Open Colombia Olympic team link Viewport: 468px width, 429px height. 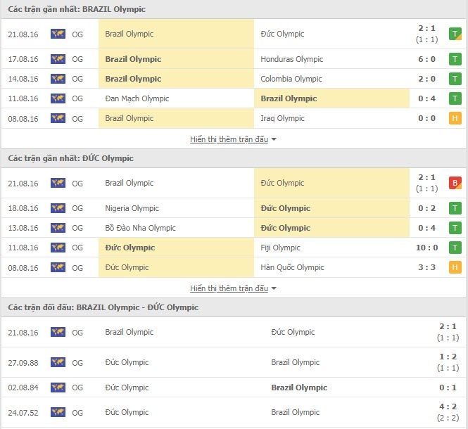tap(291, 79)
